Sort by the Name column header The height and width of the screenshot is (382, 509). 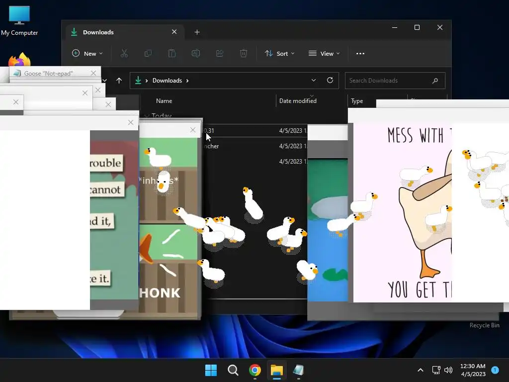click(x=164, y=101)
